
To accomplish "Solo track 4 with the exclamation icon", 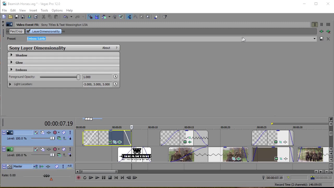I will [70, 133].
